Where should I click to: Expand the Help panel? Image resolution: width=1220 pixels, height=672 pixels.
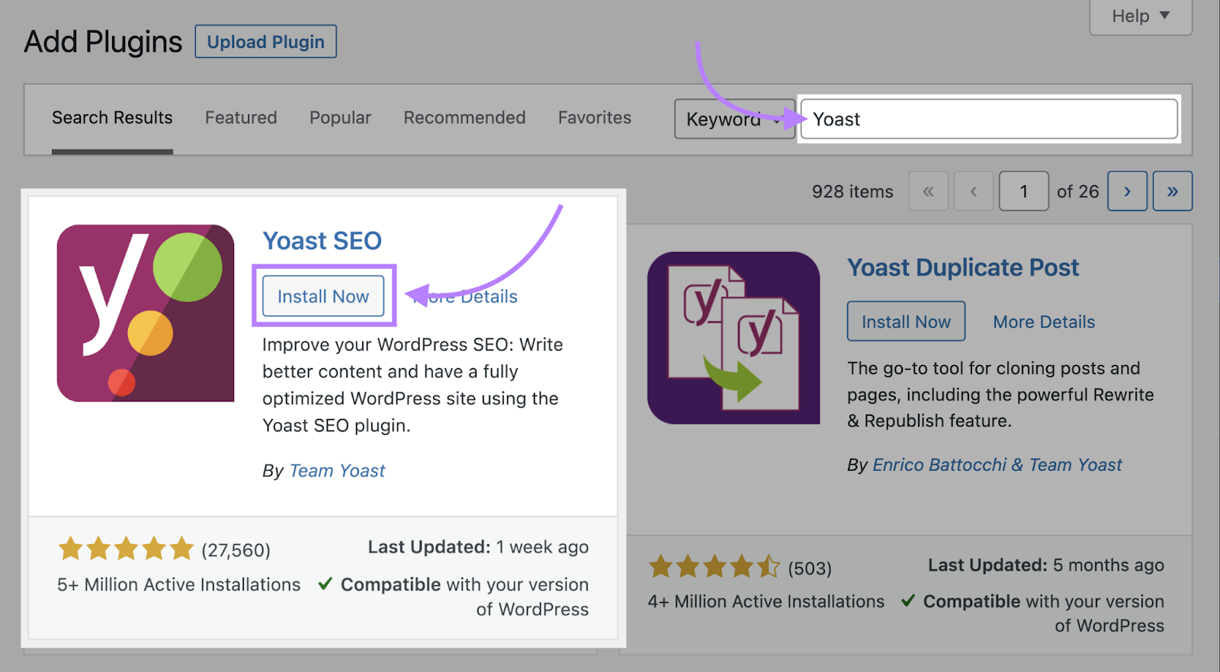[x=1139, y=16]
